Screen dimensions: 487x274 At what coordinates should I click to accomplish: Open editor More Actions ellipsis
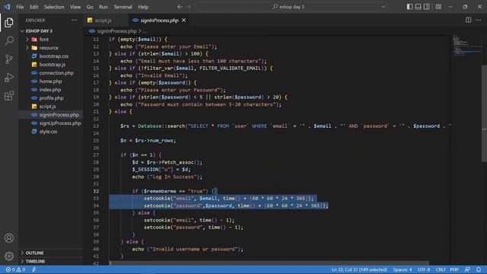[479, 21]
